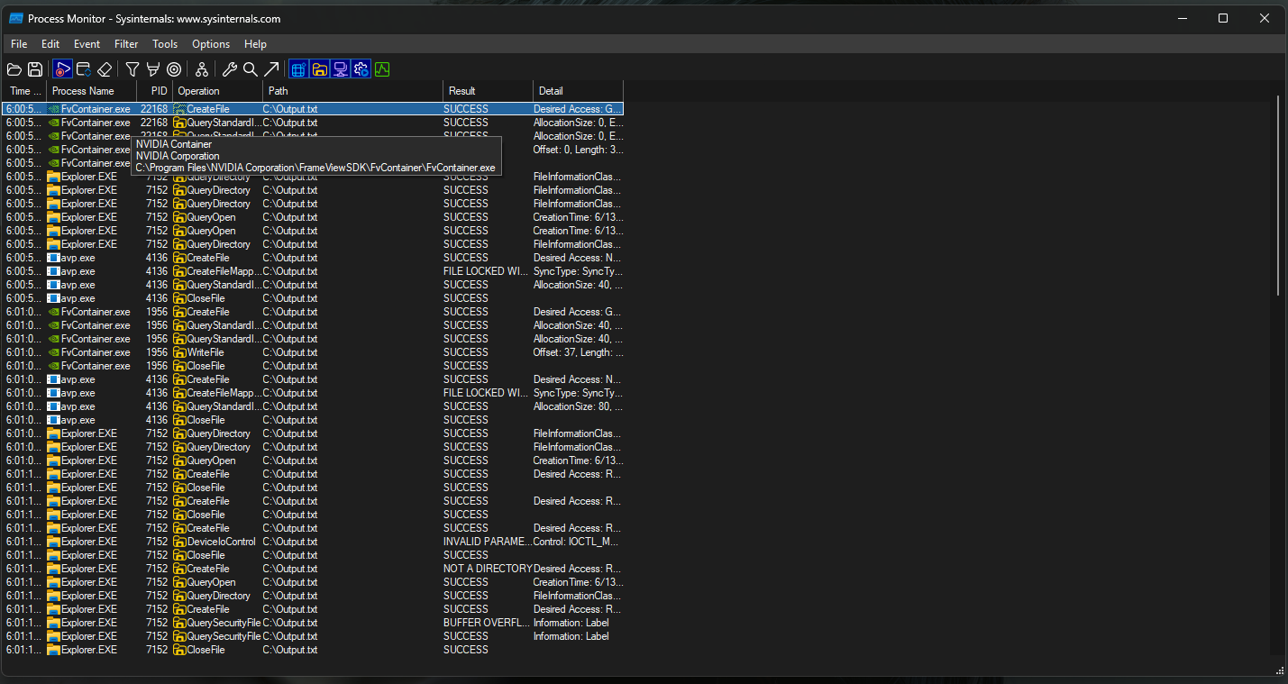Open the Tools menu
This screenshot has height=684, width=1288.
165,44
